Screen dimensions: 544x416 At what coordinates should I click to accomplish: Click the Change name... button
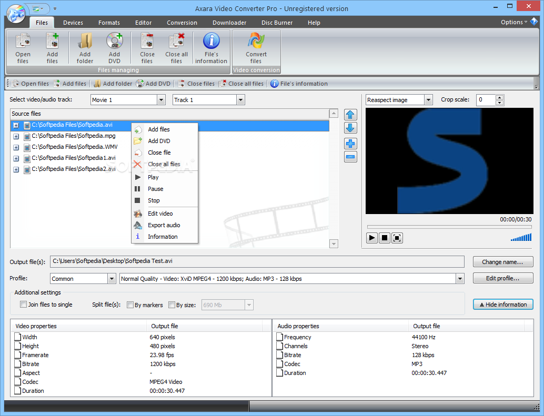(x=503, y=262)
